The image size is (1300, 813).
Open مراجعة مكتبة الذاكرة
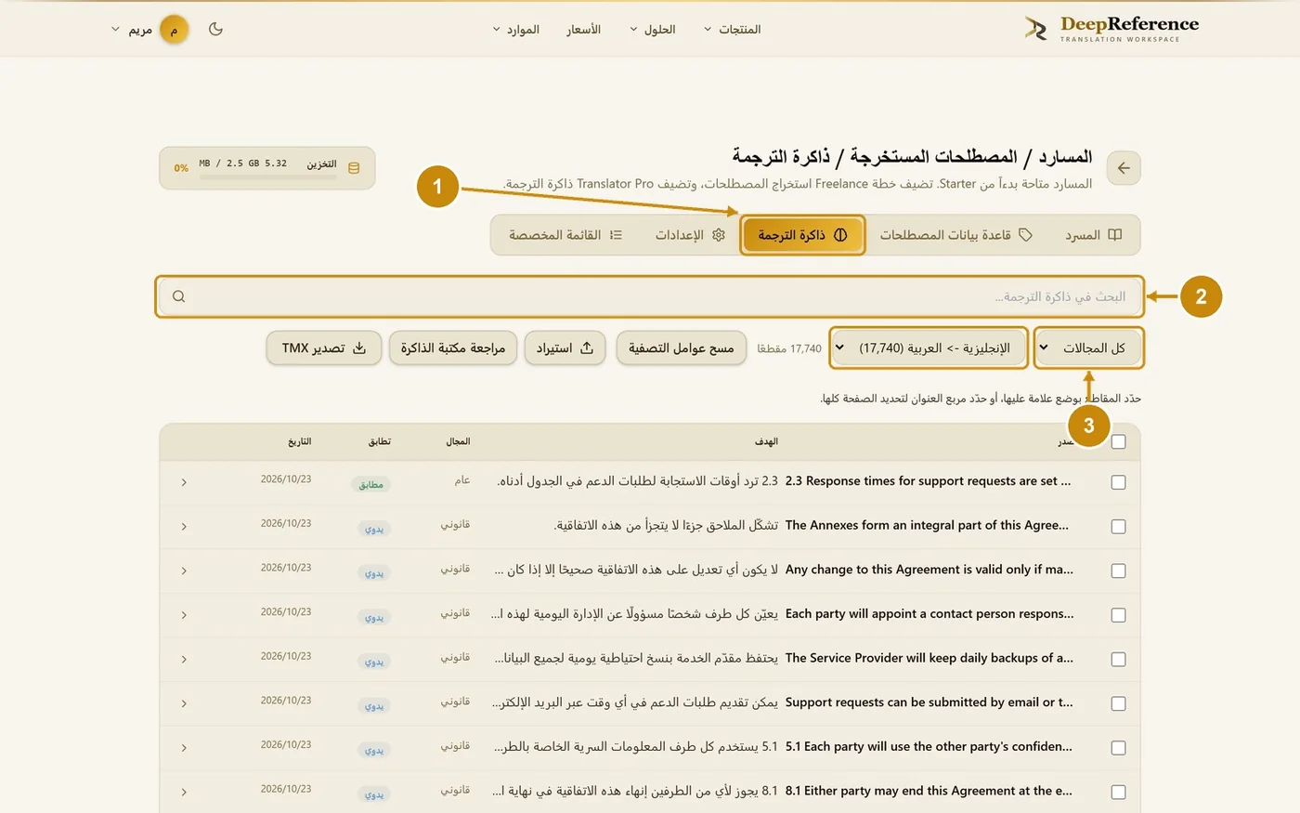[453, 347]
